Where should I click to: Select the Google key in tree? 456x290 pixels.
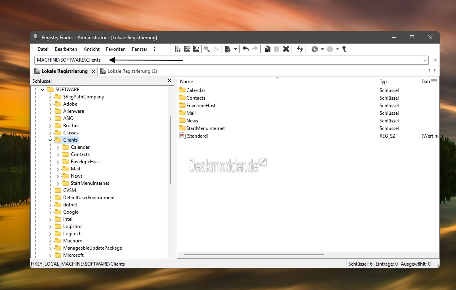pyautogui.click(x=71, y=212)
